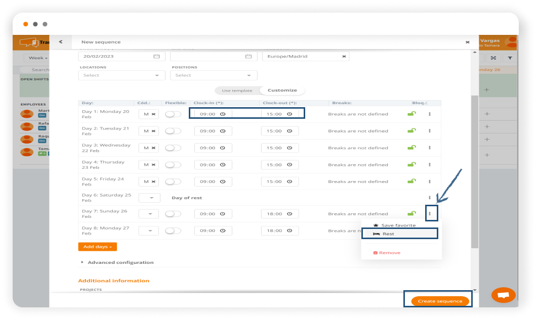Open the Locations select dropdown
The width and height of the screenshot is (537, 320).
pos(121,75)
